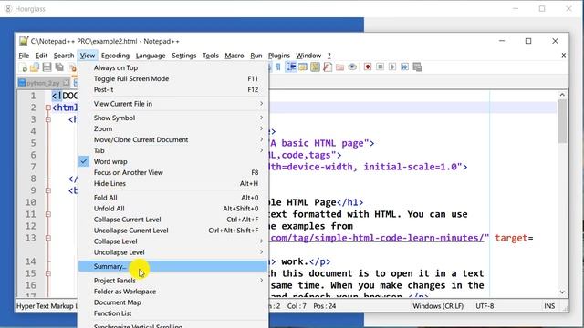Click Run Macro Multiple Times icon
Screen dimensions: 584x328
coord(404,67)
